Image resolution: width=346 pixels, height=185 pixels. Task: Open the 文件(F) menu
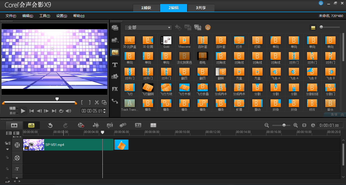(x=11, y=16)
